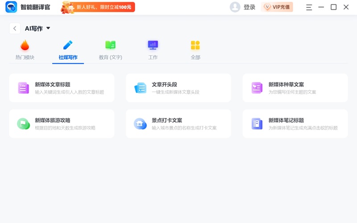Click the green book icon of 教育

[x=110, y=45]
